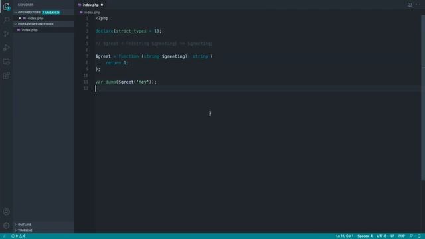Image resolution: width=425 pixels, height=239 pixels.
Task: Click the remote window indicator in status bar
Action: (x=5, y=236)
